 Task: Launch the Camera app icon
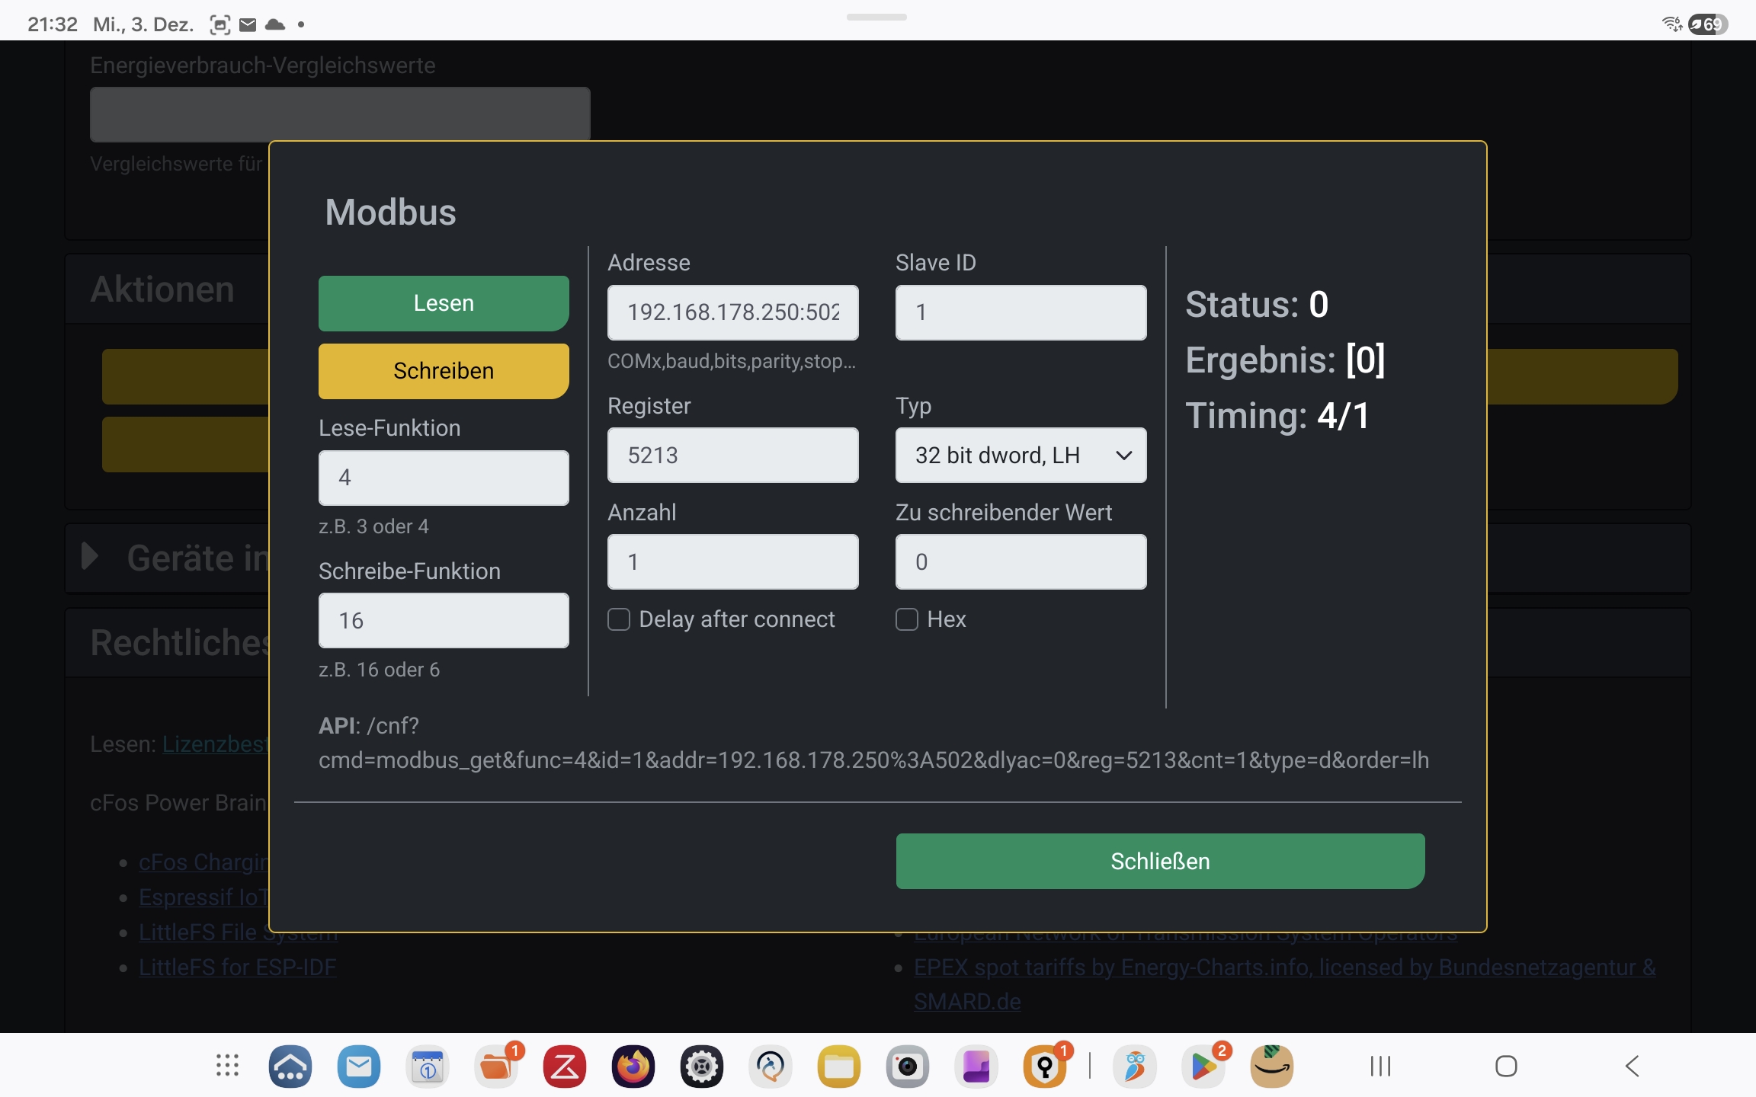pyautogui.click(x=907, y=1066)
